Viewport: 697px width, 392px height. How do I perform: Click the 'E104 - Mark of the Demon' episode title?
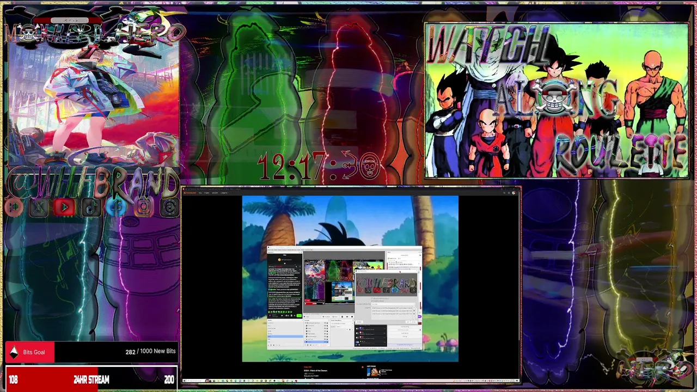click(x=316, y=371)
